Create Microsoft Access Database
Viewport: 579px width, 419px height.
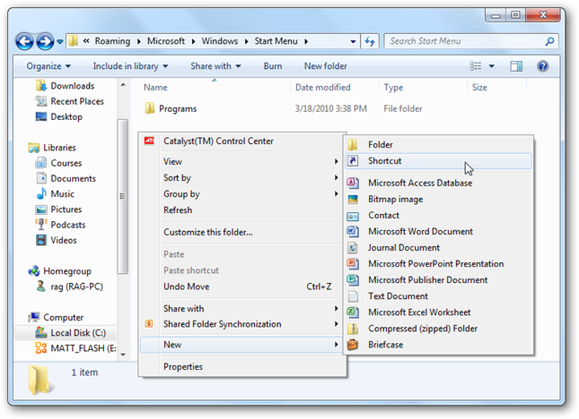click(x=438, y=183)
